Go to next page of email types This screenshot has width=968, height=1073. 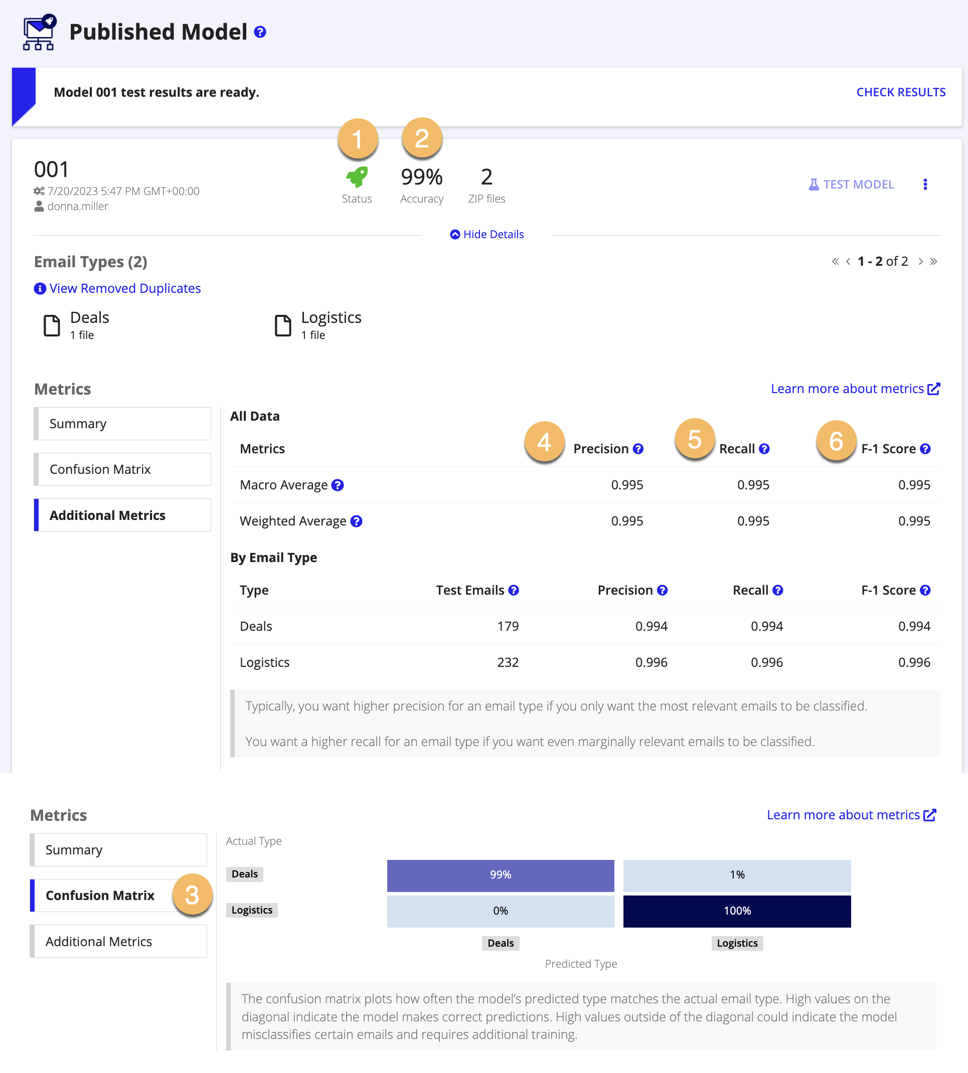920,261
